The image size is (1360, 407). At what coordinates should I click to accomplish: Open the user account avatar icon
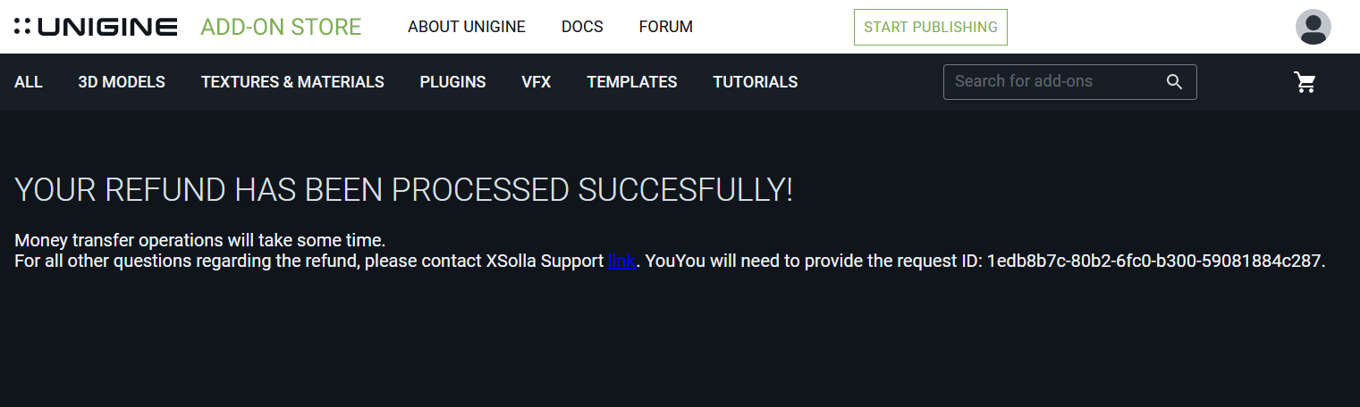(x=1313, y=27)
